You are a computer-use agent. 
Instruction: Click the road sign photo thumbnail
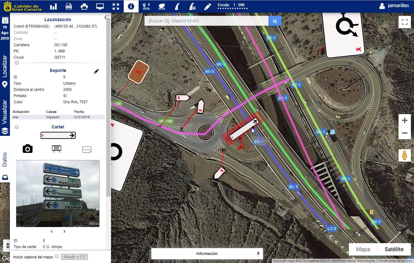(58, 194)
